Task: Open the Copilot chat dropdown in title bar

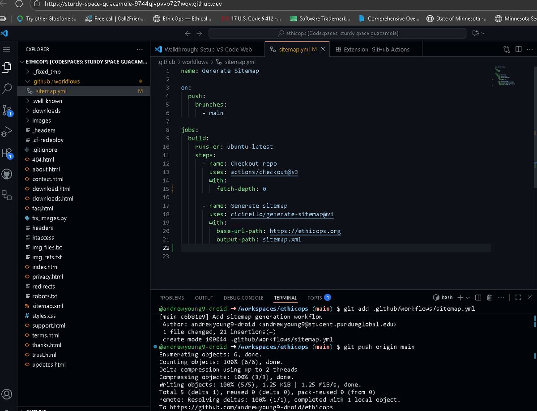Action: [477, 33]
